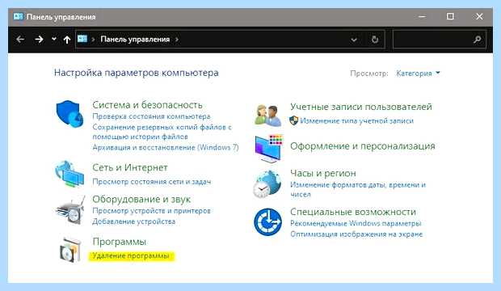This screenshot has width=501, height=291.
Task: Focus the Control Panel search field
Action: [440, 40]
